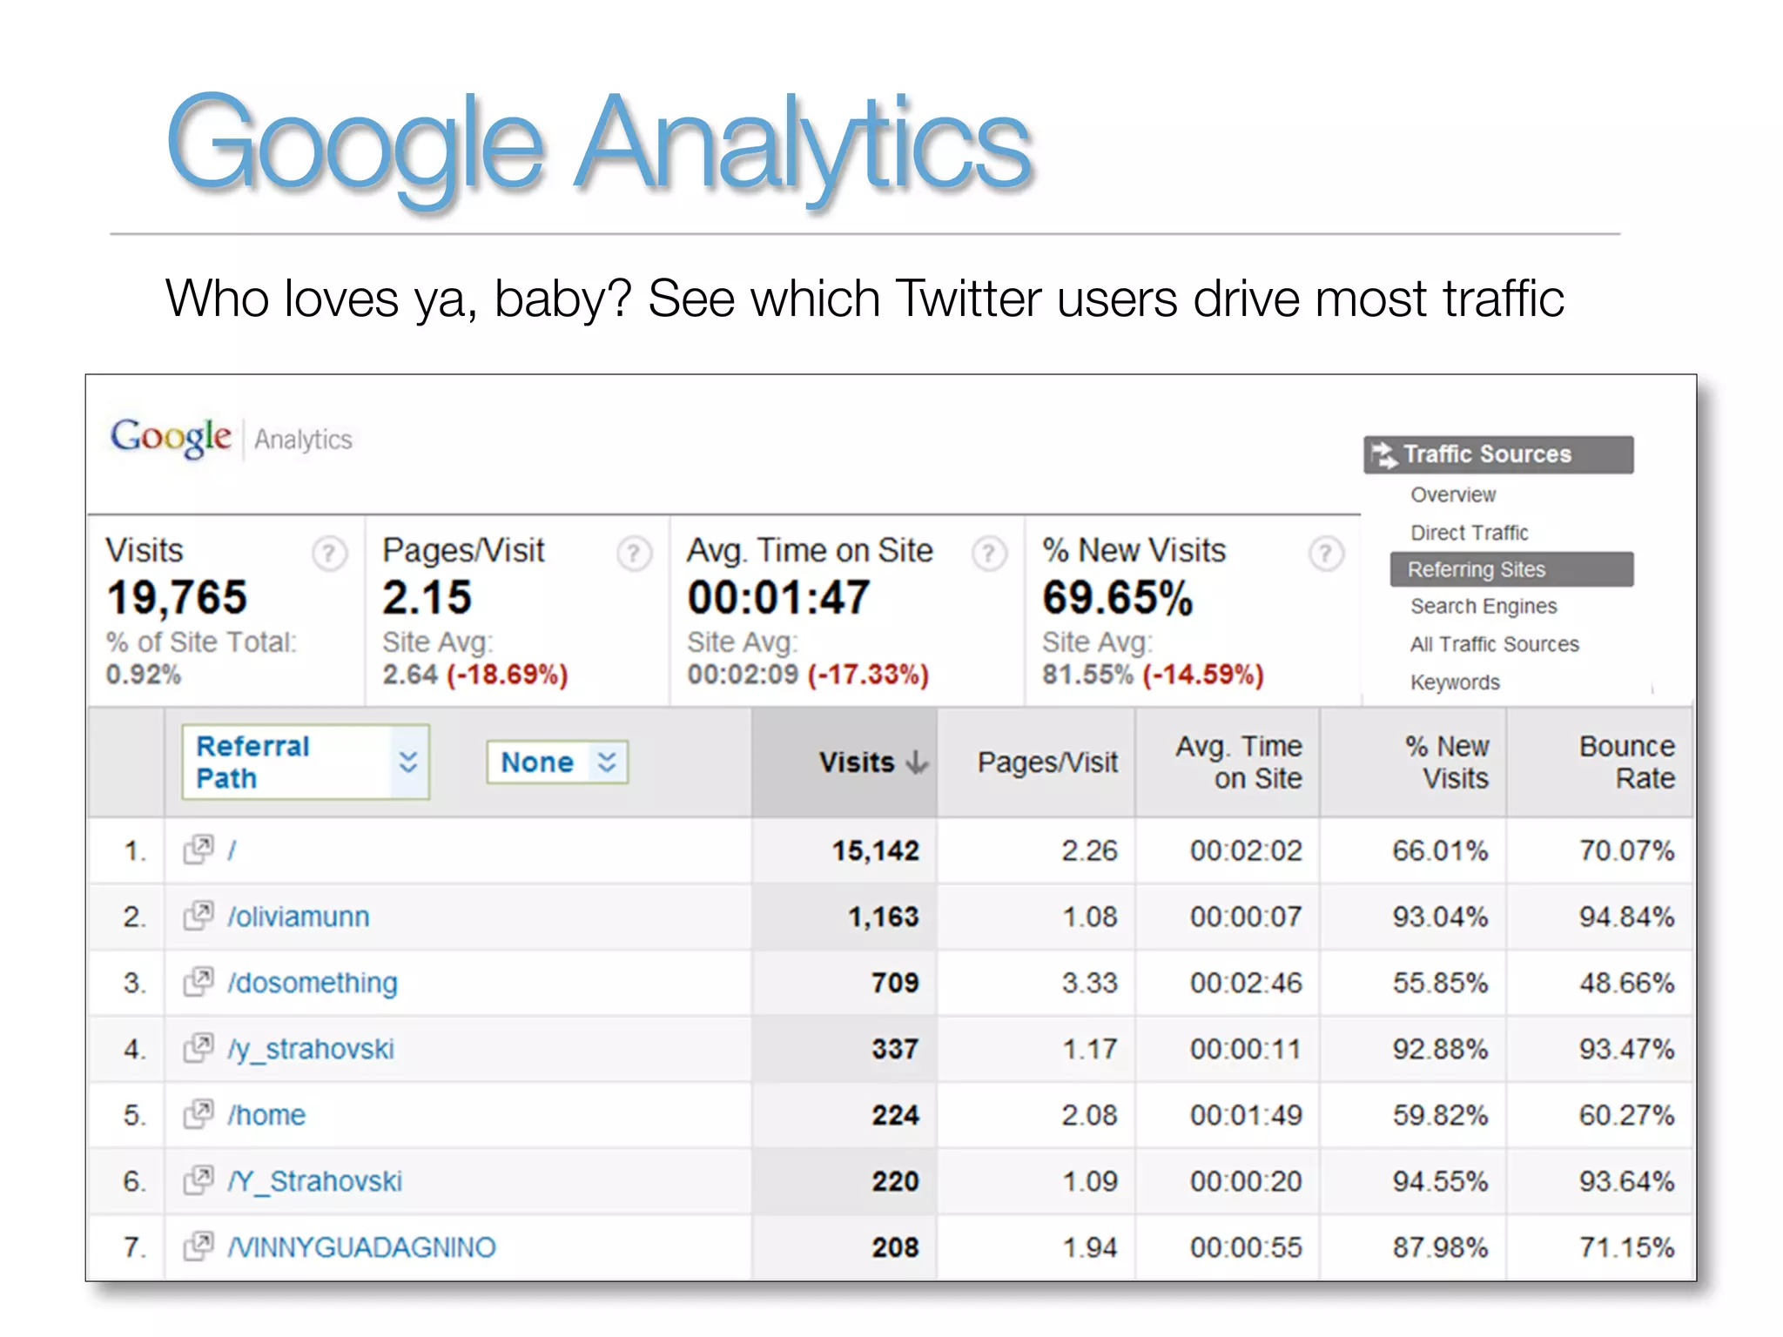Screen dimensions: 1783x1337
Task: Open external link icon for /y_strahovski
Action: [198, 1048]
